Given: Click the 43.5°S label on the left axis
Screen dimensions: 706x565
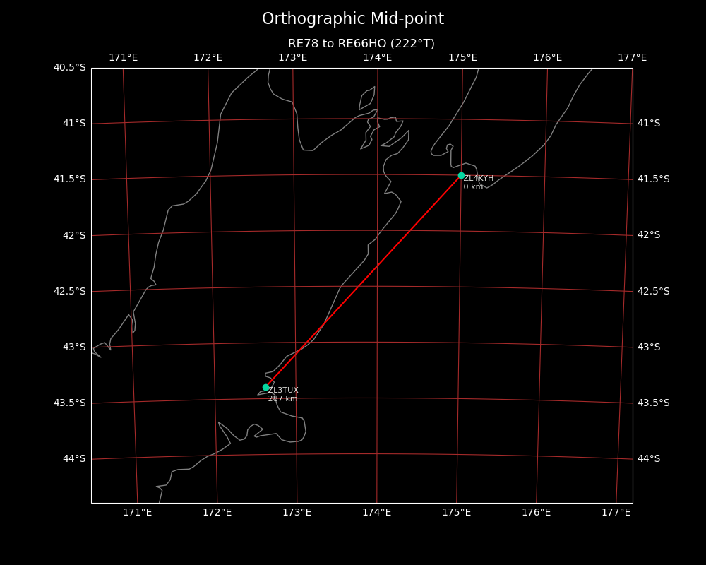Looking at the screenshot, I should point(69,403).
